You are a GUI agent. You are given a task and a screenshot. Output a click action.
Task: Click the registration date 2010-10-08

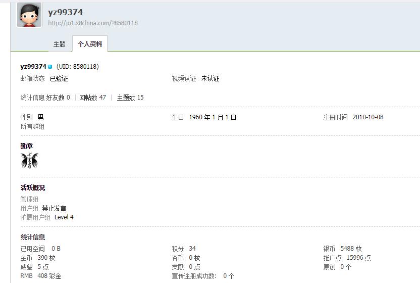click(x=368, y=117)
